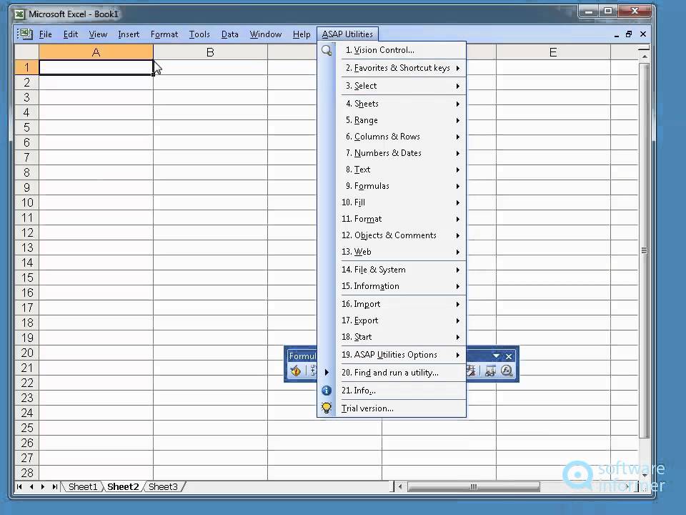This screenshot has height=515, width=686.
Task: Click the horizontal scrollbar left arrow
Action: (x=400, y=486)
